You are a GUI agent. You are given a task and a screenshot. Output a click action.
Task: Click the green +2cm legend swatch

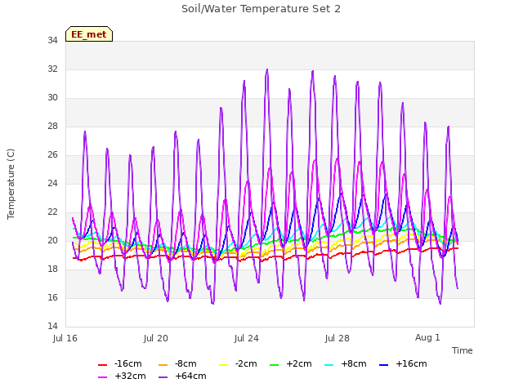(275, 365)
